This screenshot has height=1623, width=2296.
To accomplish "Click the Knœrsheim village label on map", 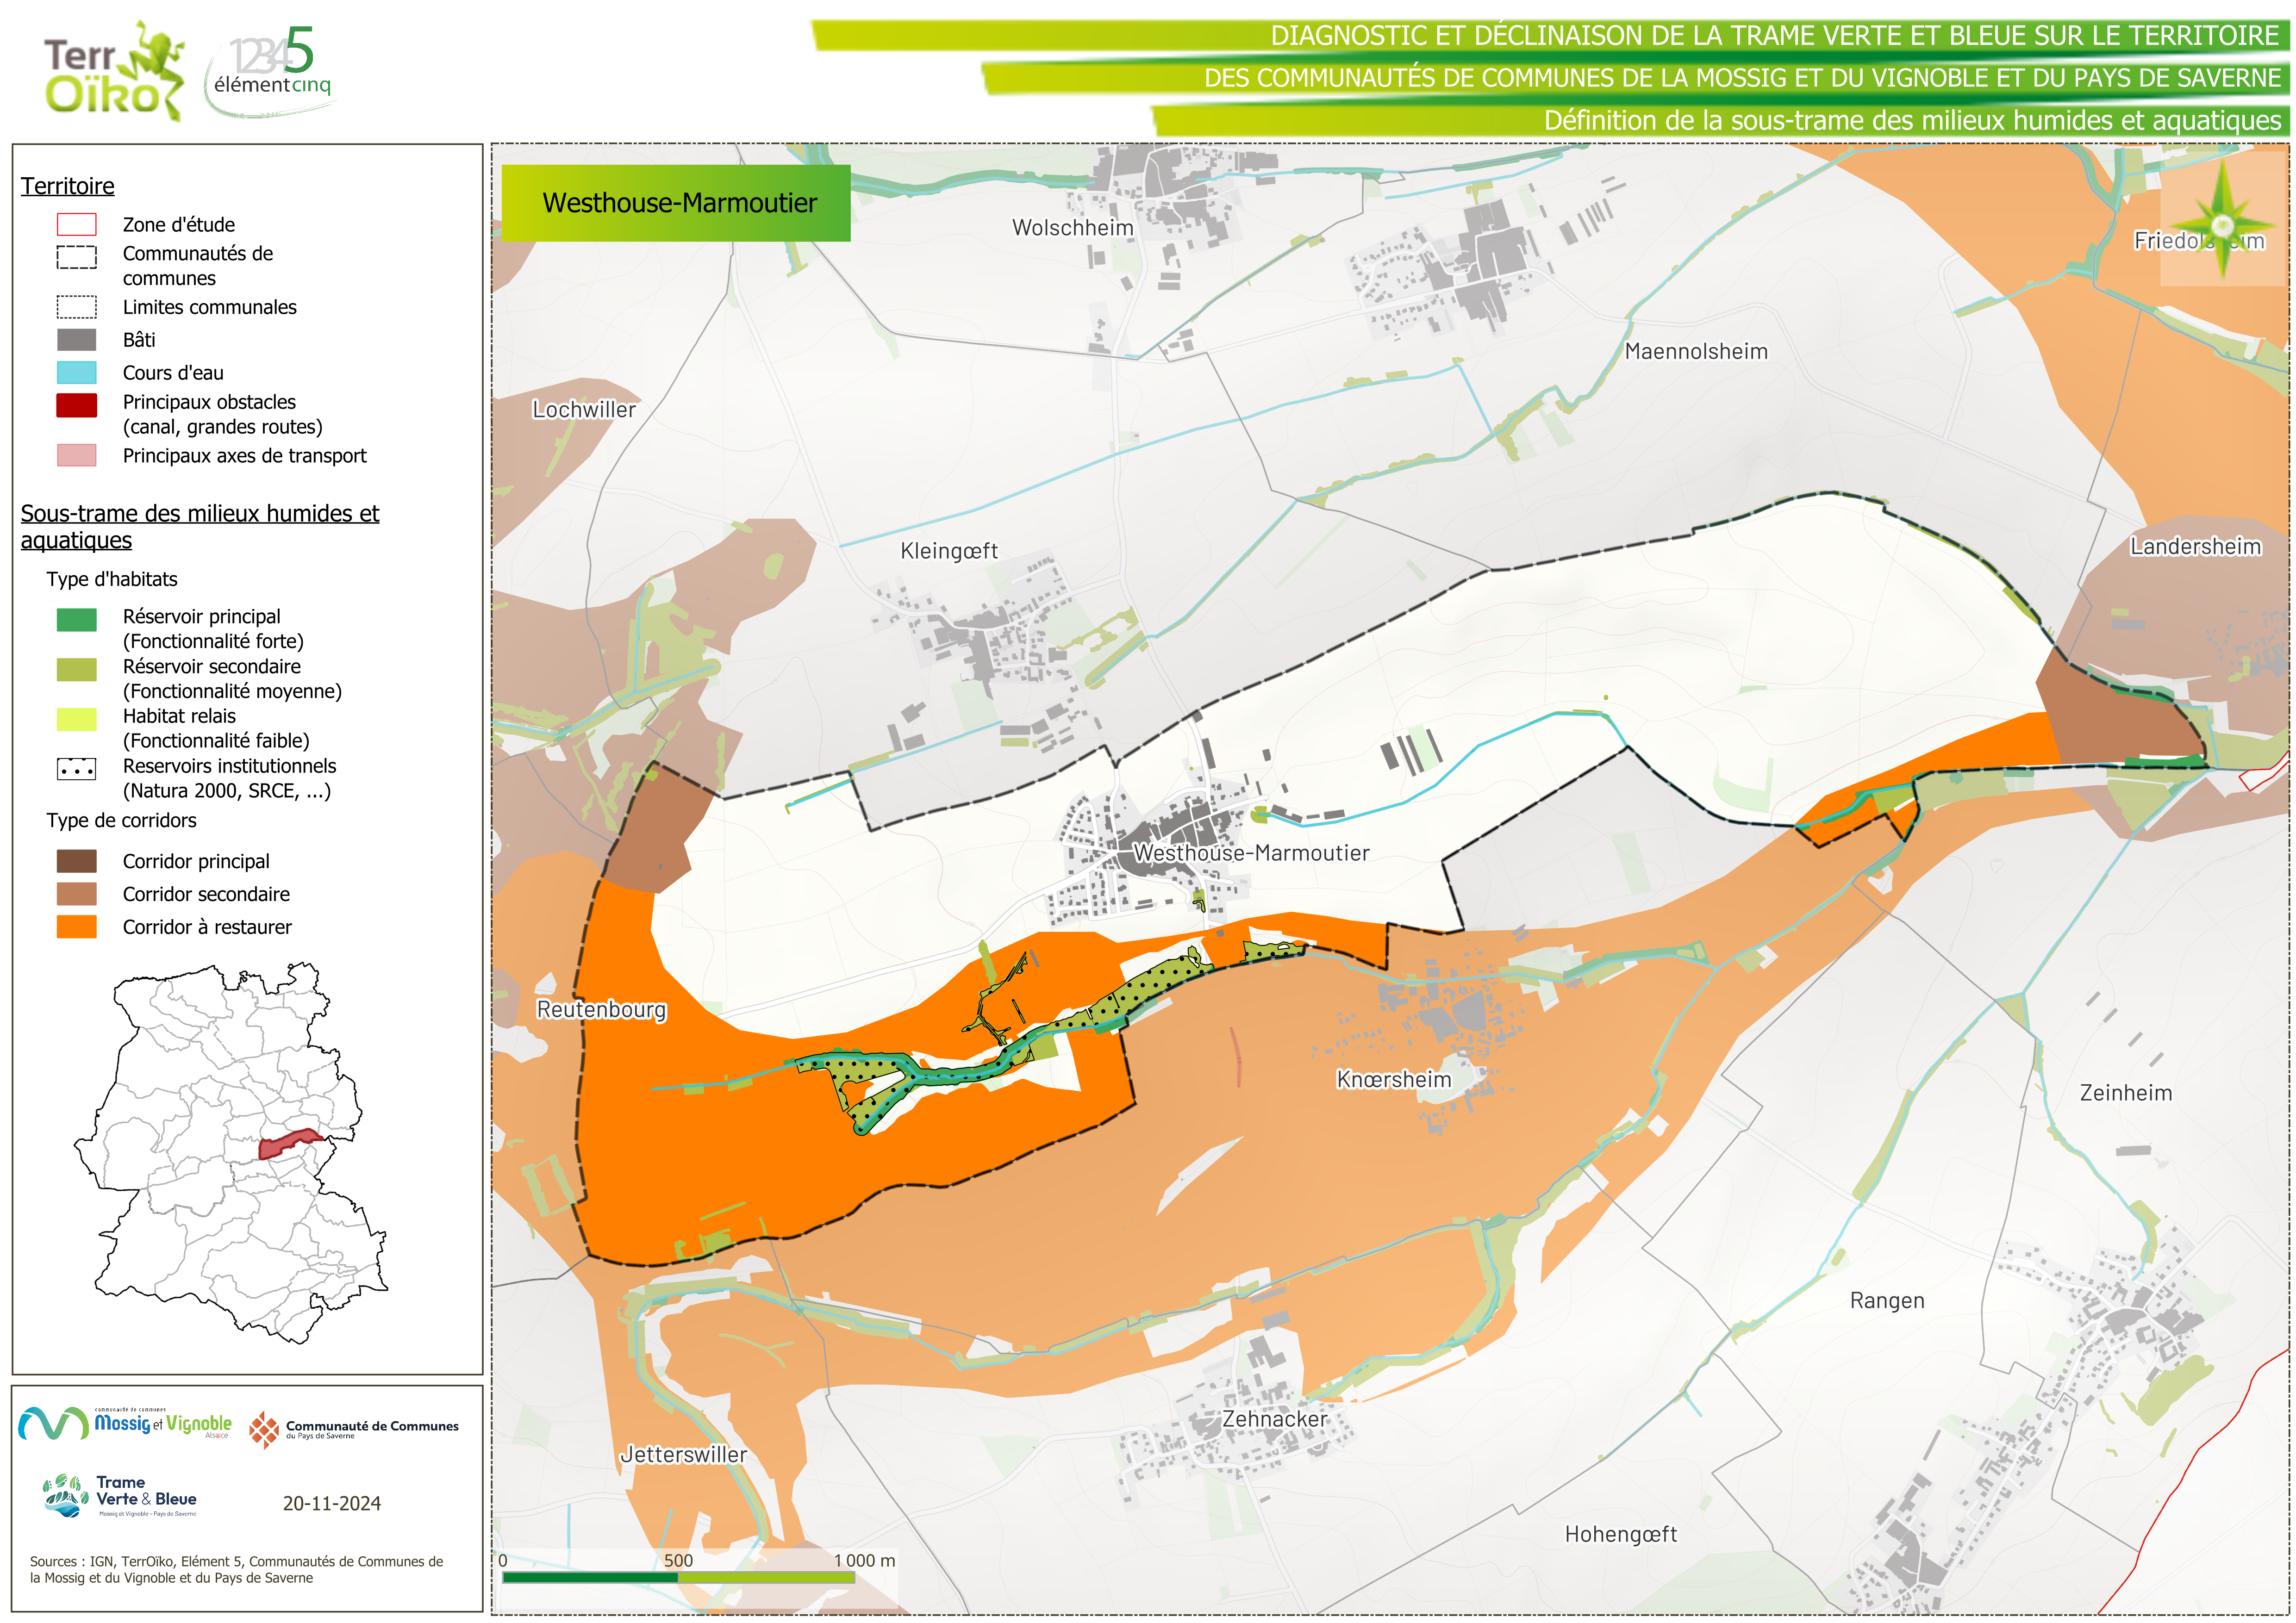I will [1393, 1080].
